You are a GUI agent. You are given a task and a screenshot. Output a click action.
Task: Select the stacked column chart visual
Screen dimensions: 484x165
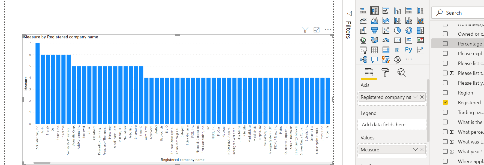(x=374, y=11)
